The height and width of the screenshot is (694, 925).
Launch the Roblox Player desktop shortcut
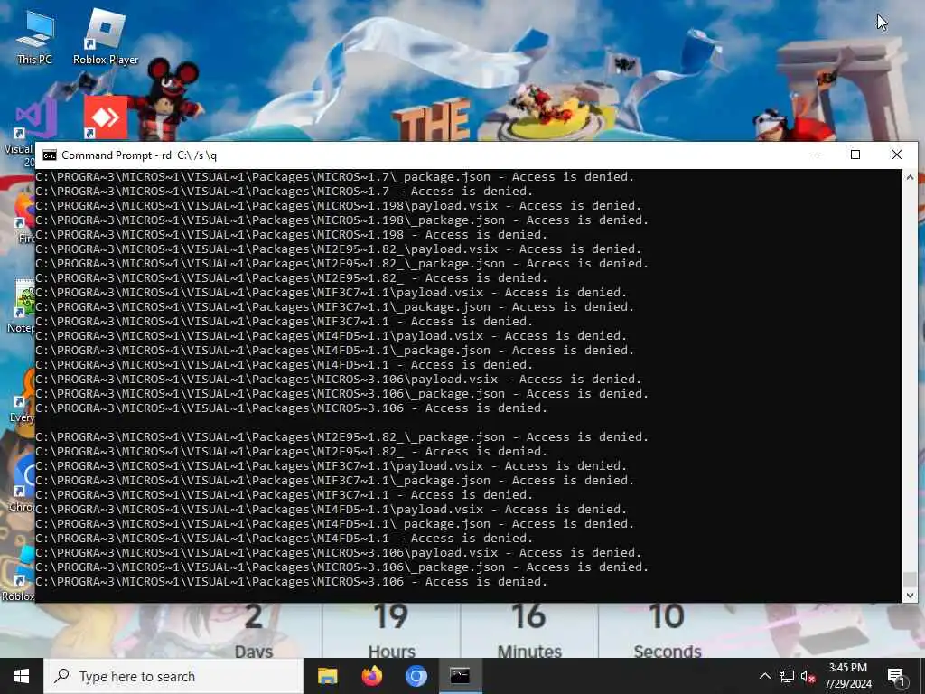tap(106, 36)
